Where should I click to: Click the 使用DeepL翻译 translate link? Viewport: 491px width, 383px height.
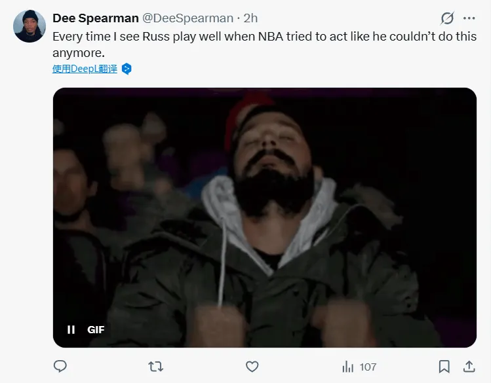pos(85,69)
